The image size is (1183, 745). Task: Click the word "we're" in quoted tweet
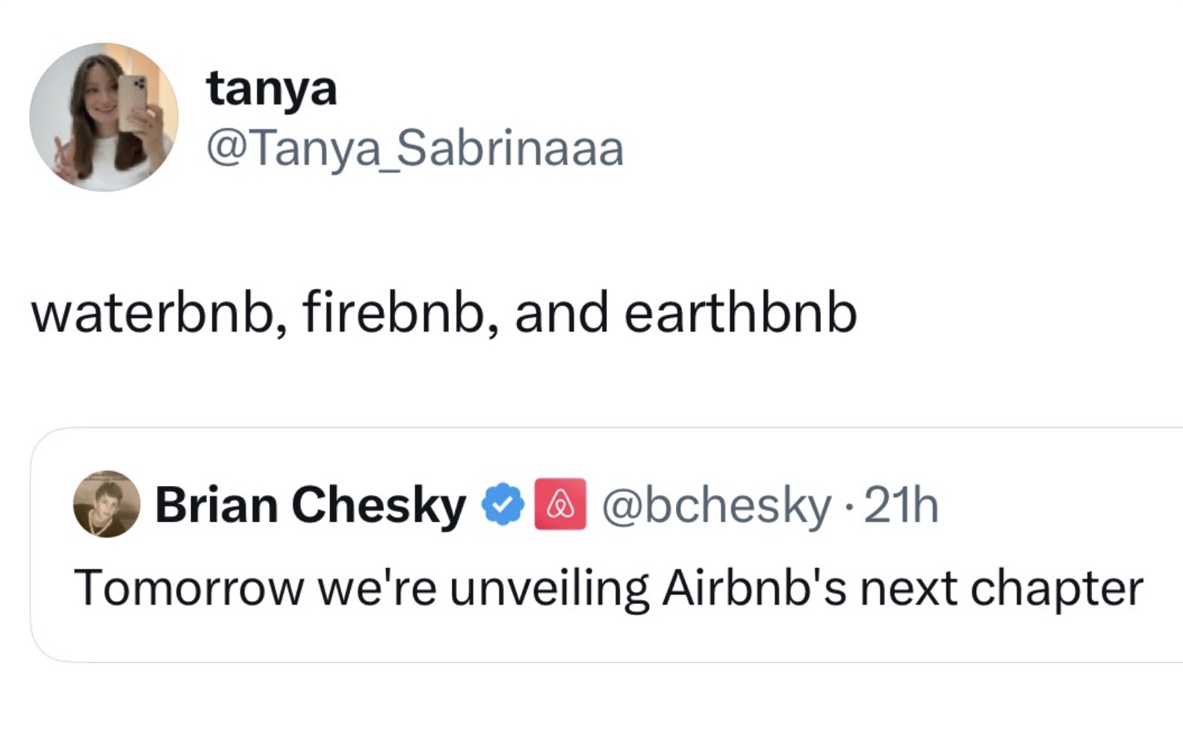coord(376,588)
